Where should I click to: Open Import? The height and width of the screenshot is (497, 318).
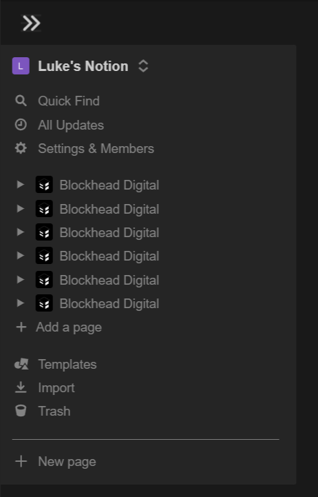pos(56,388)
